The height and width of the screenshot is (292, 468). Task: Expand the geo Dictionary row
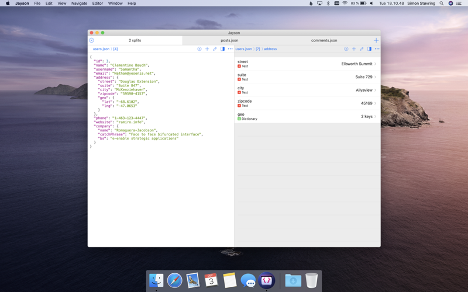(x=307, y=116)
